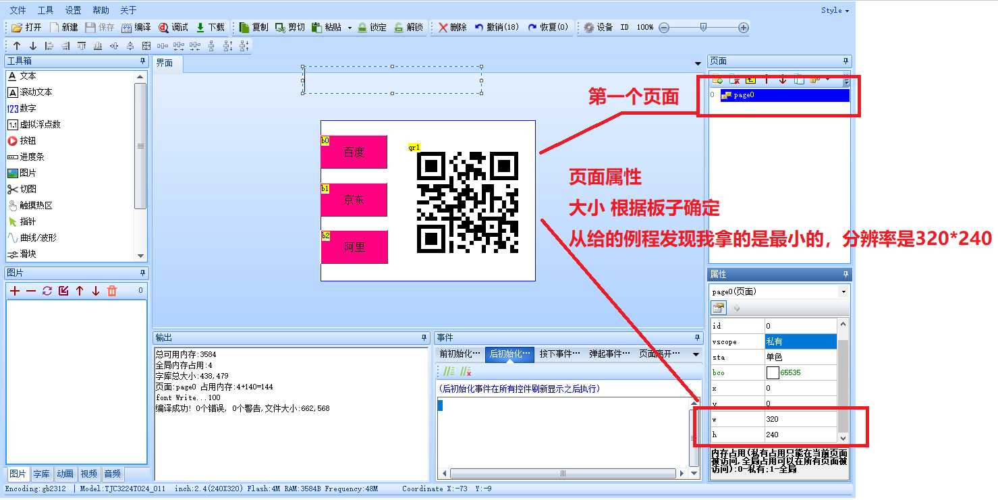
Task: Toggle the ID display button
Action: [625, 28]
